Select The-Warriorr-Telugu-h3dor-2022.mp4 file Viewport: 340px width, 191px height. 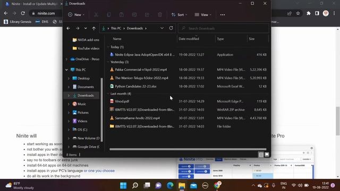point(188,78)
